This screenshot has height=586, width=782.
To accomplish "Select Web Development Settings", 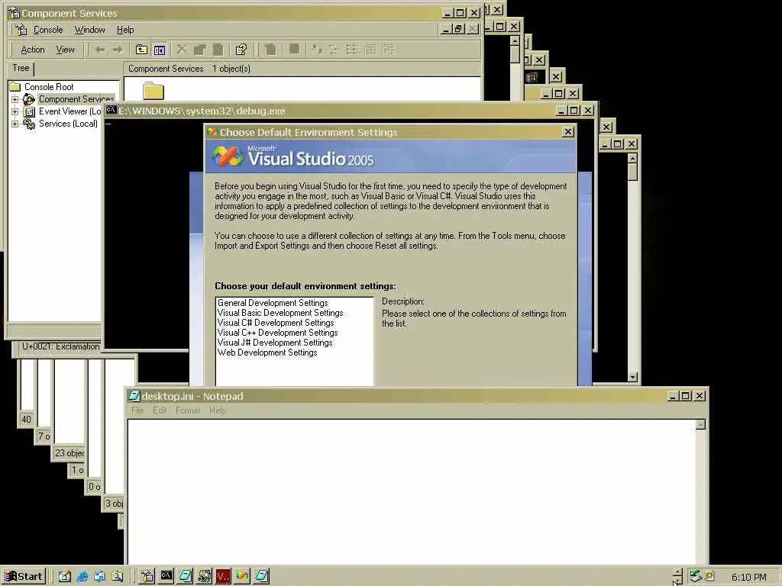I will click(x=267, y=353).
